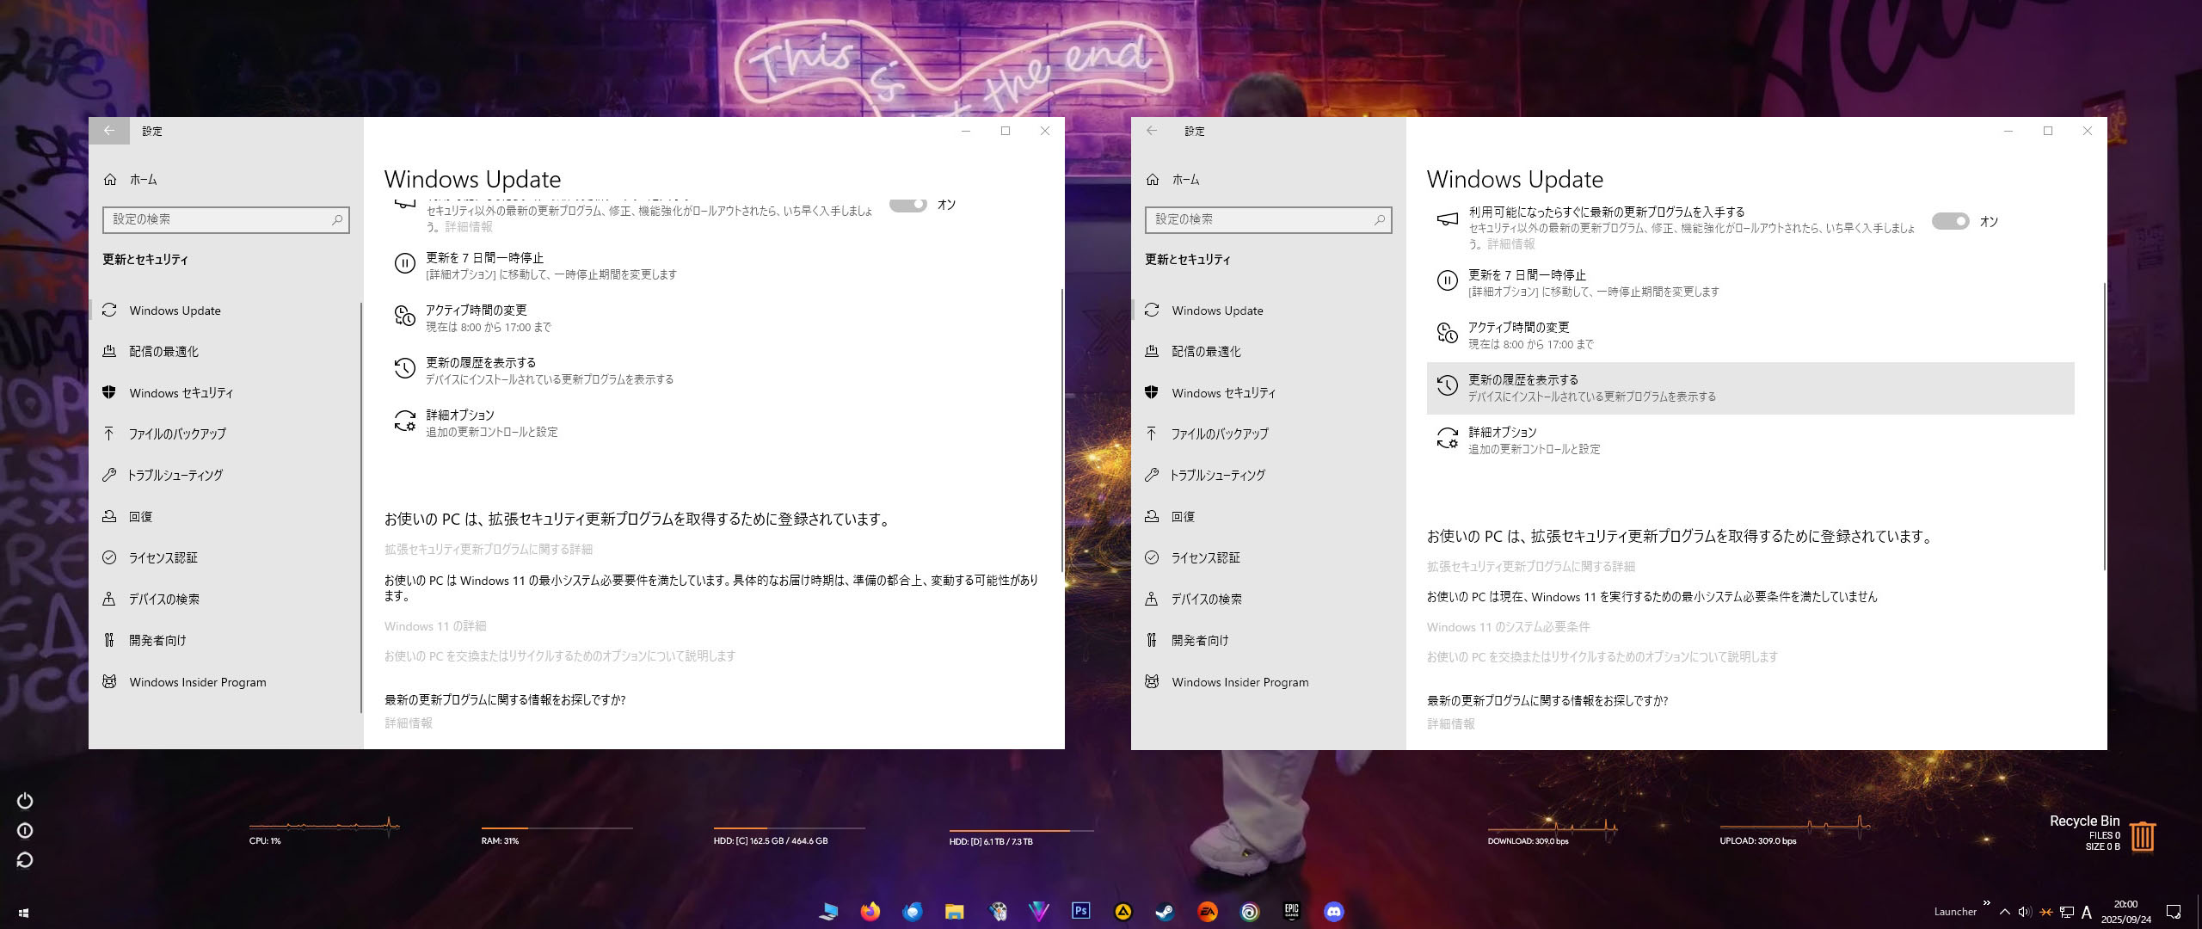
Task: Select トラブルシューティング in left window sidebar
Action: click(x=175, y=476)
